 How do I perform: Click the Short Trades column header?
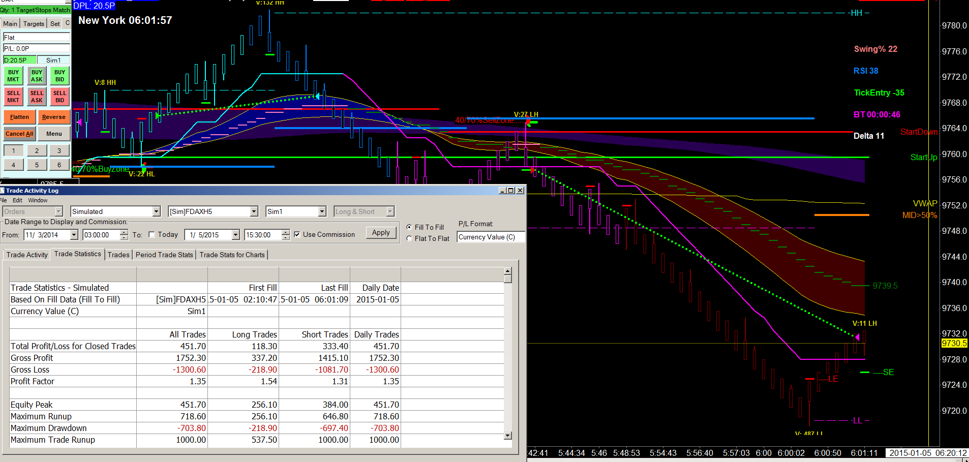click(325, 334)
